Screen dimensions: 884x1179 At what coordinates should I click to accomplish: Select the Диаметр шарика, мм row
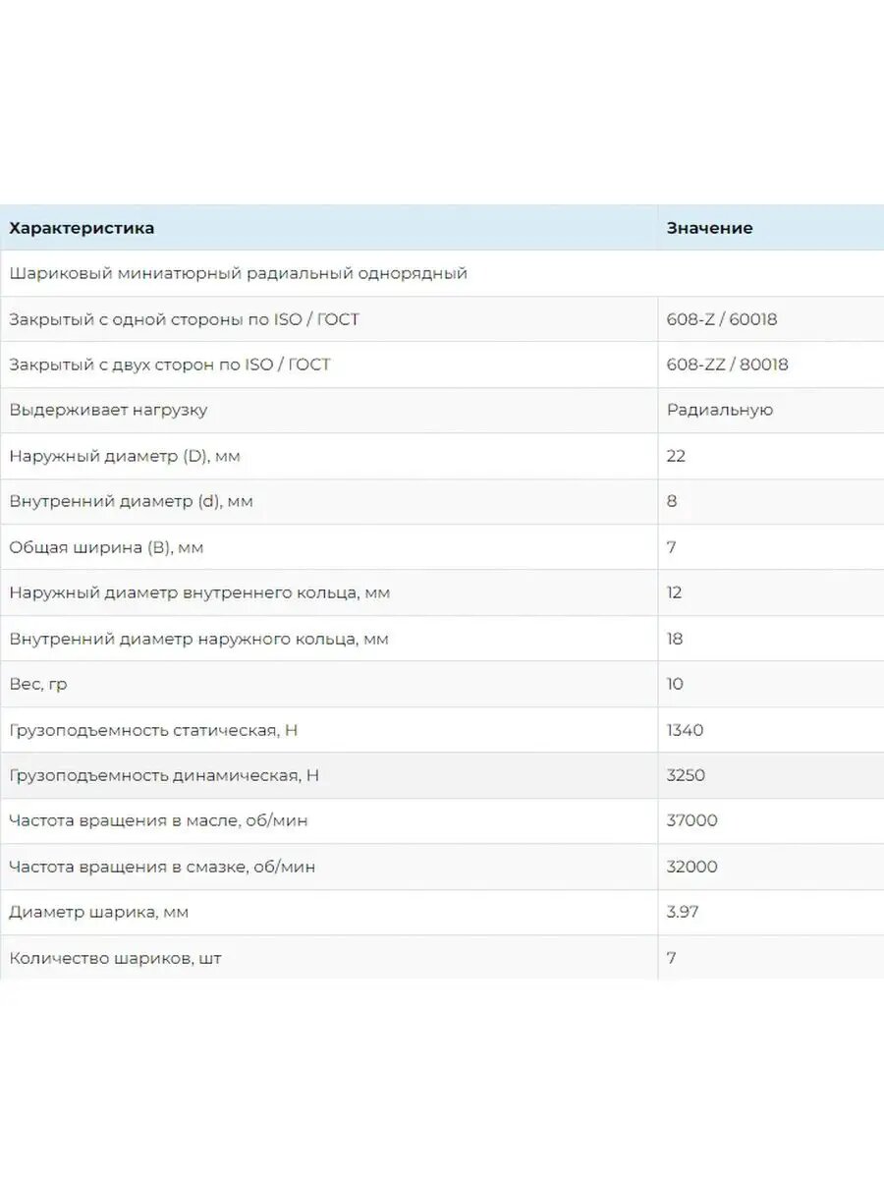click(x=442, y=912)
